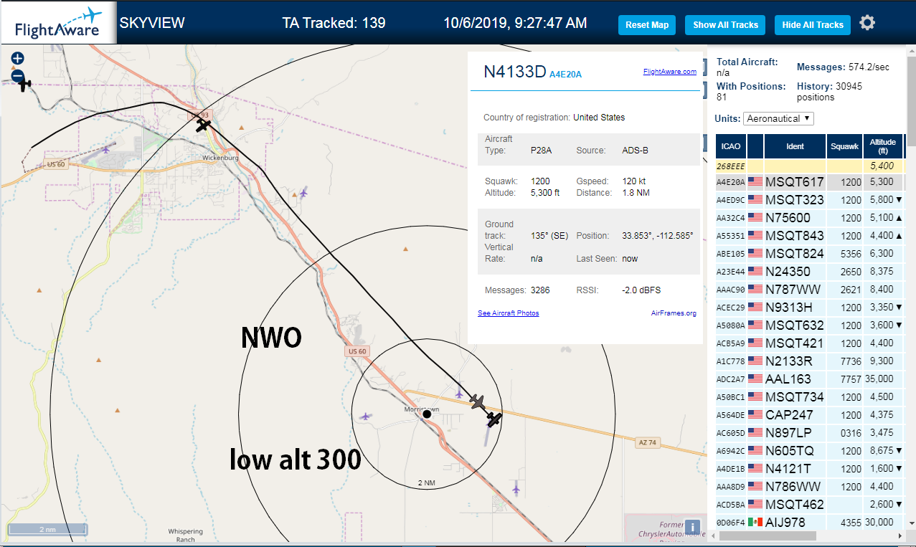Zoom in on the map
Viewport: 916px width, 547px height.
pyautogui.click(x=18, y=58)
